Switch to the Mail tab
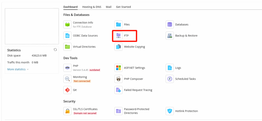Screen dimensions: 262x121 108,7
